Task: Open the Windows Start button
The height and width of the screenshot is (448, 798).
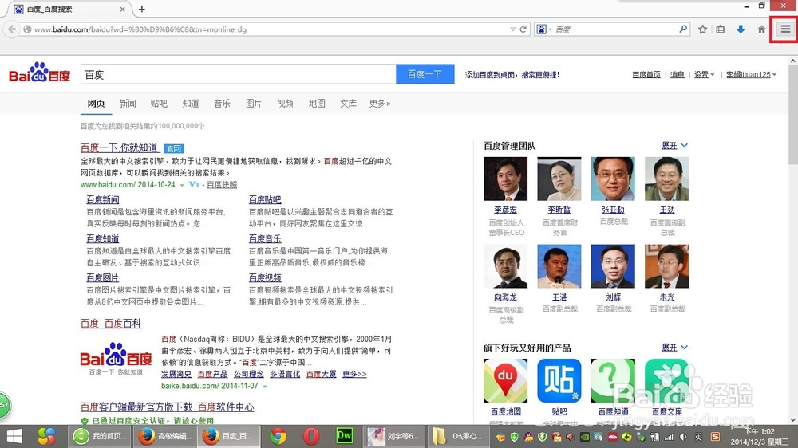Action: [14, 436]
